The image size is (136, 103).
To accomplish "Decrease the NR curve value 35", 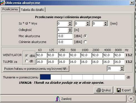I will (x=122, y=70).
